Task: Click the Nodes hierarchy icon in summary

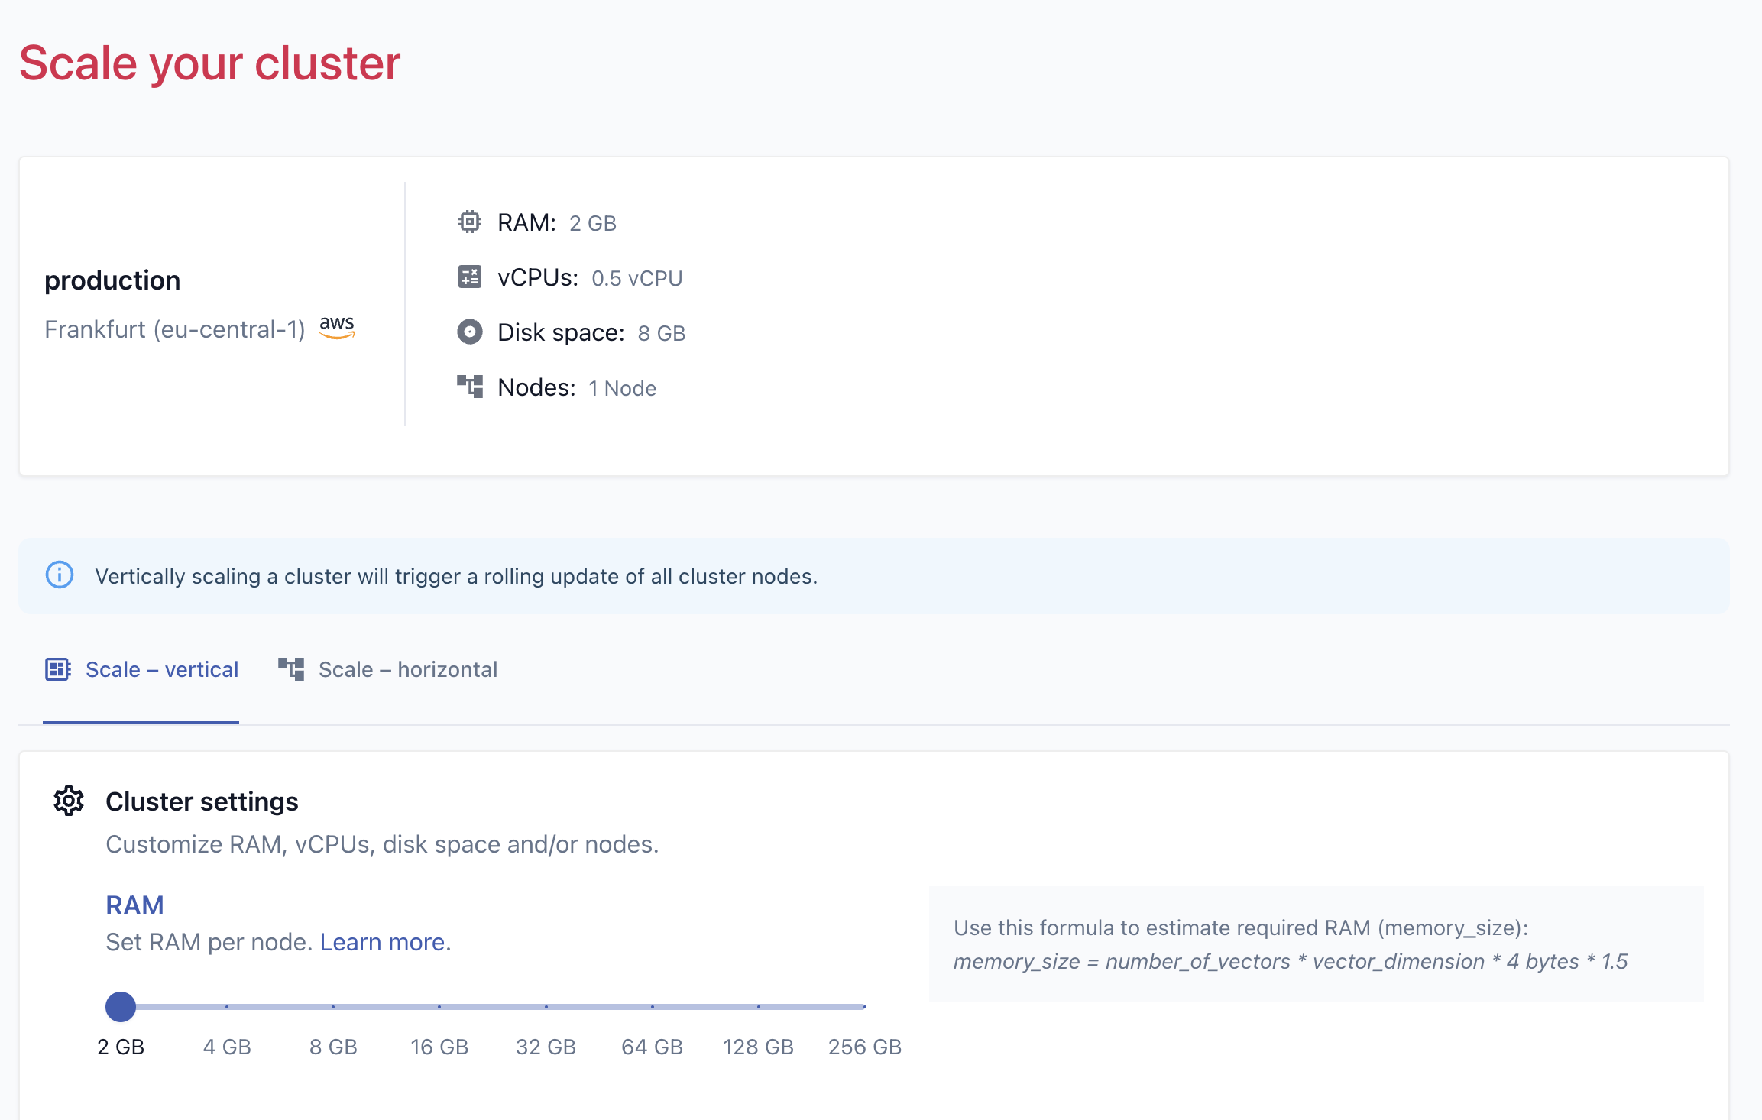Action: point(469,387)
